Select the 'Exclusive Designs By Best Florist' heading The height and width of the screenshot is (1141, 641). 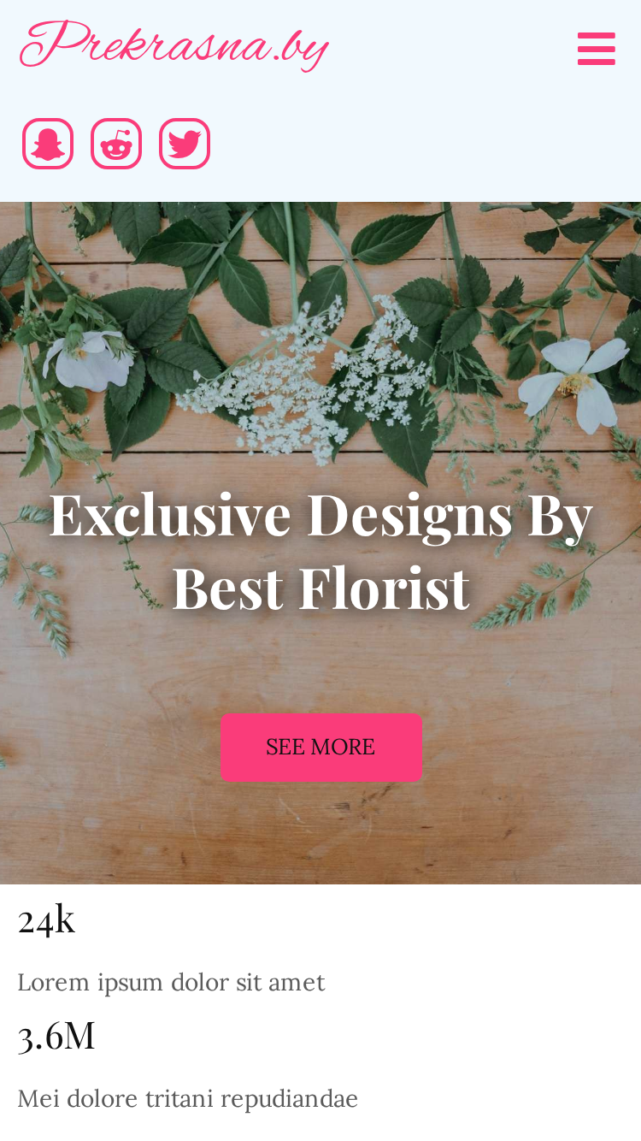[x=320, y=549]
